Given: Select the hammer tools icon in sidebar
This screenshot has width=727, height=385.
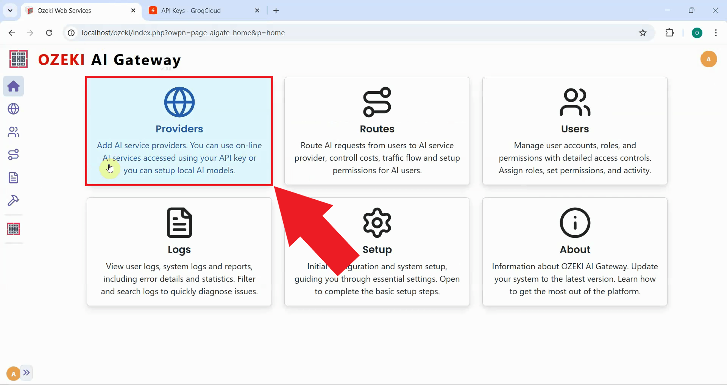Looking at the screenshot, I should (x=13, y=200).
